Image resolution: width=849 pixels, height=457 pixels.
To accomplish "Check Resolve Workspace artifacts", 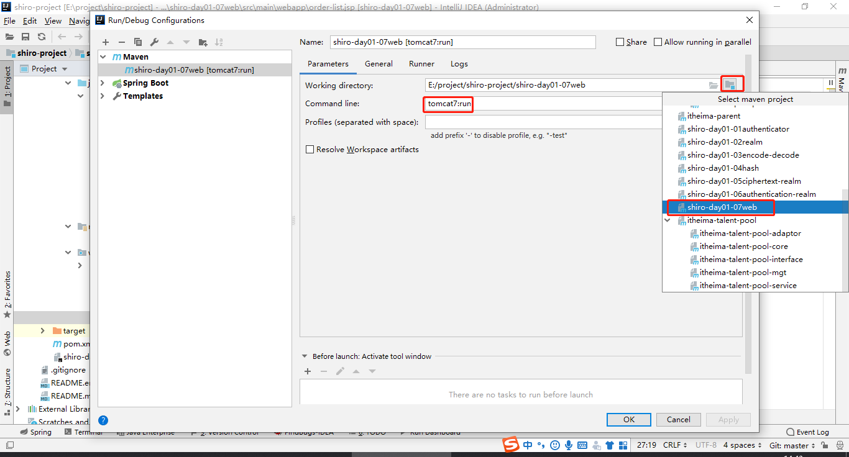I will tap(310, 150).
